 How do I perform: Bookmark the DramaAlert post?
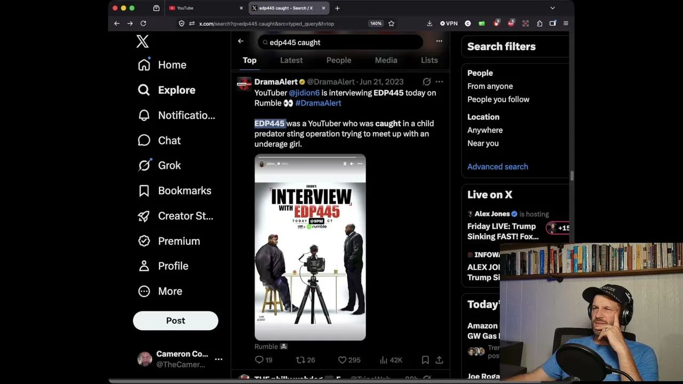point(425,360)
